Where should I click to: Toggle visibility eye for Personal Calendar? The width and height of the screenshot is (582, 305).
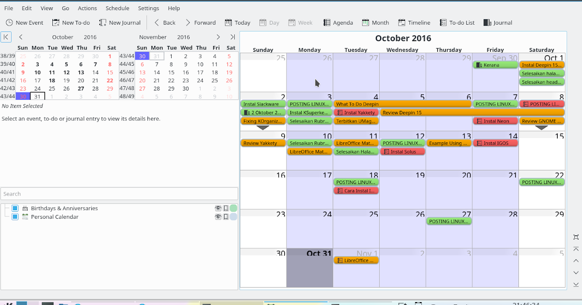tap(219, 217)
